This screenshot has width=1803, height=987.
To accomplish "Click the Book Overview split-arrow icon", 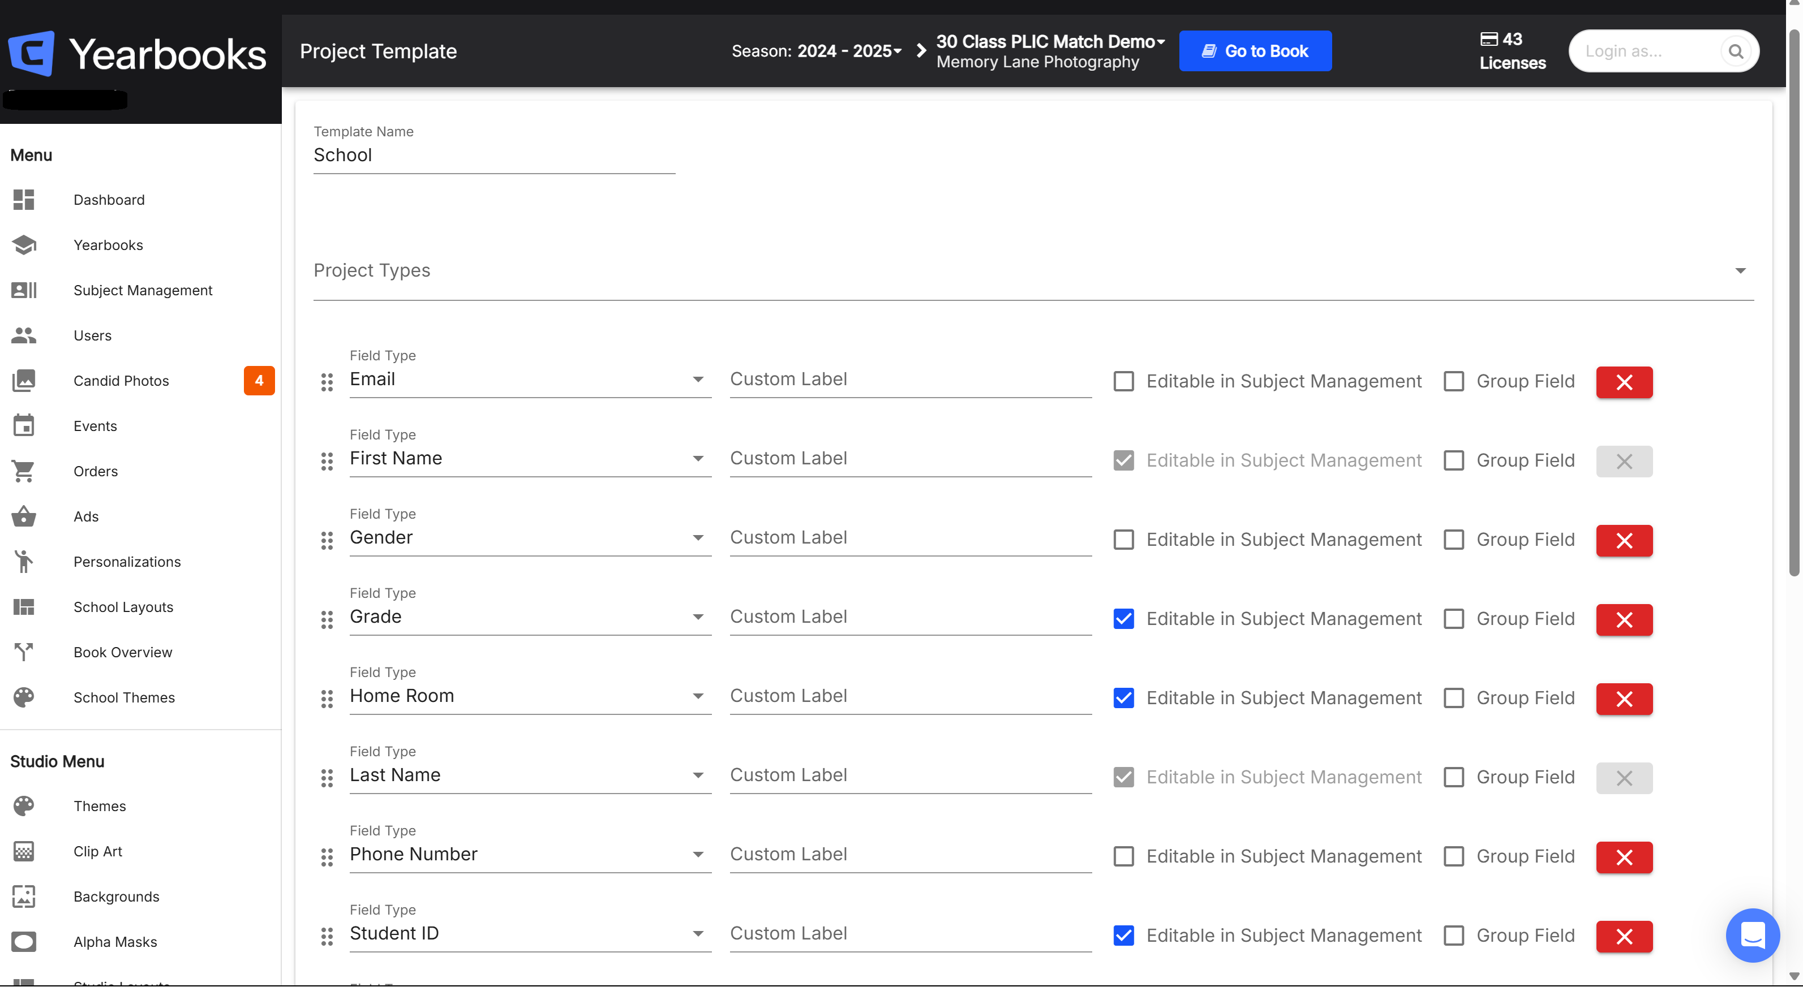I will tap(24, 652).
